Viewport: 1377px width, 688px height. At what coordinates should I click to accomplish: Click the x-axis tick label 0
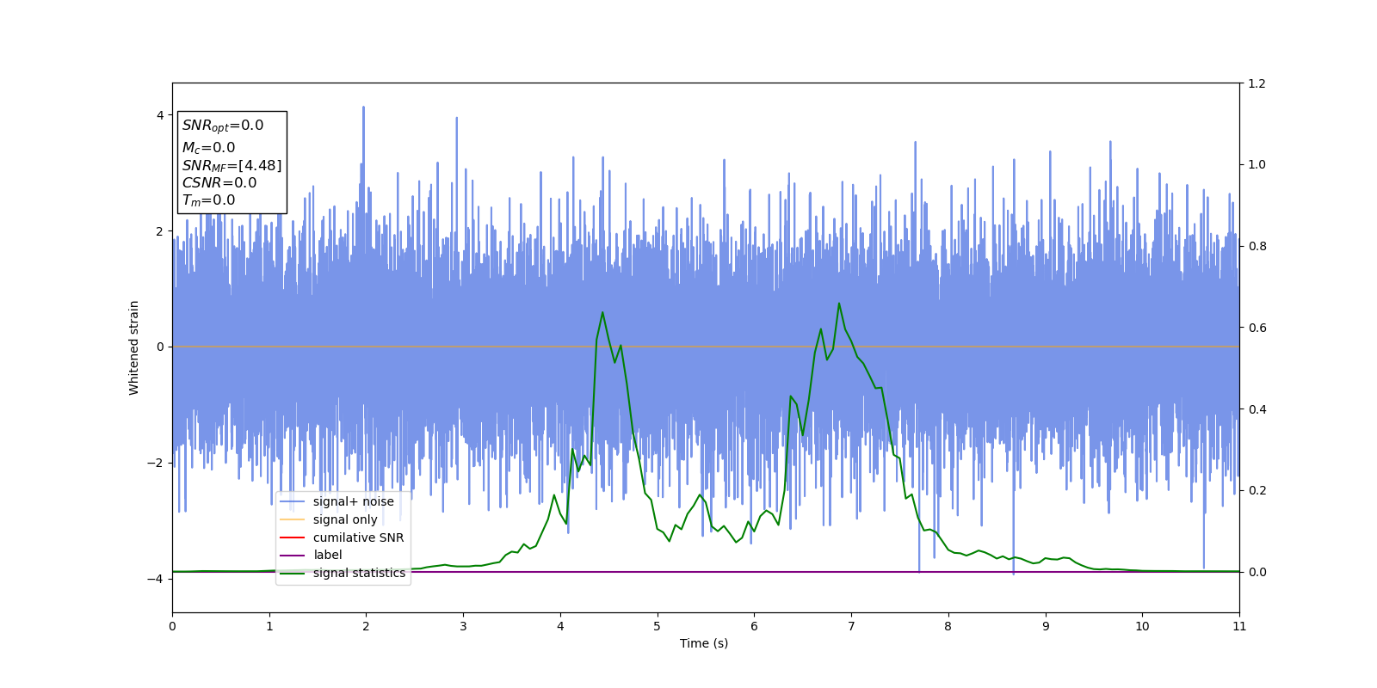172,626
